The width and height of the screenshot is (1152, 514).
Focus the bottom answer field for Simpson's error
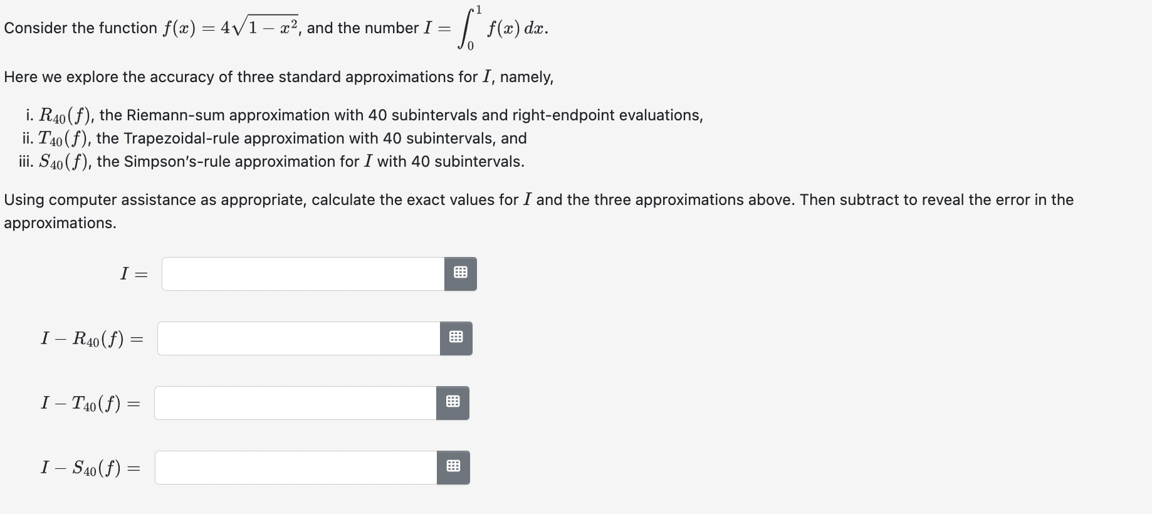tap(295, 467)
